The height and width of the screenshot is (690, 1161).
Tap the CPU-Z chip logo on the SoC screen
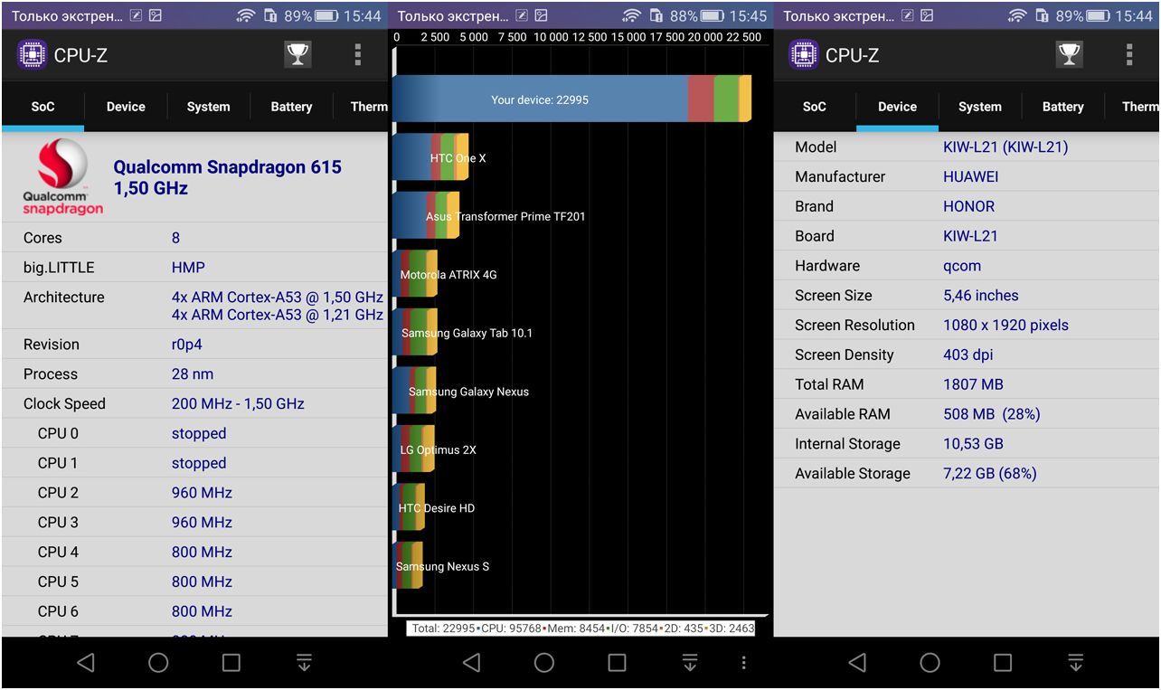(32, 55)
